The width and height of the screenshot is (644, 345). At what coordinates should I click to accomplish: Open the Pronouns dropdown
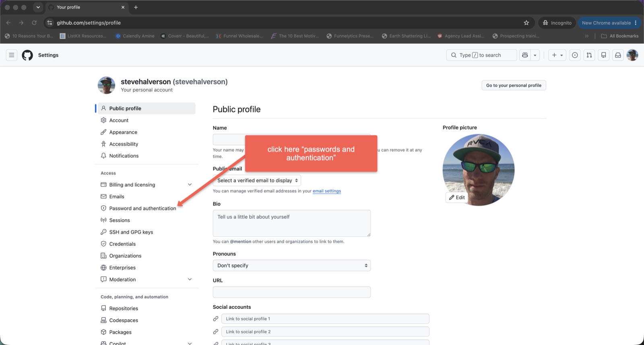pyautogui.click(x=292, y=266)
